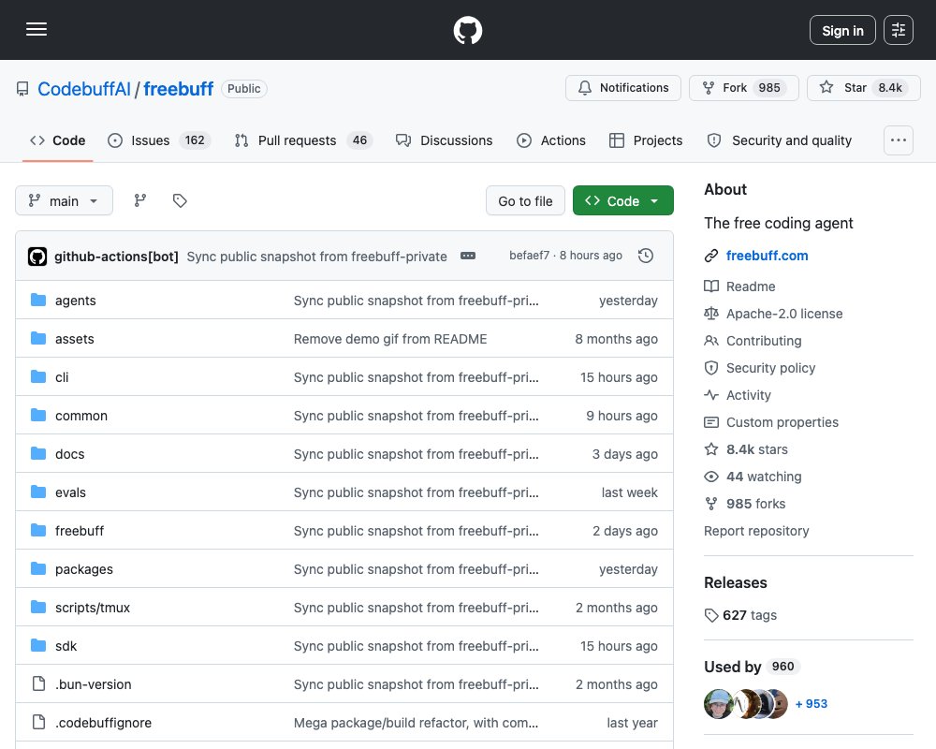Viewport: 936px width, 749px height.
Task: Click the first Used by avatar
Action: (718, 704)
